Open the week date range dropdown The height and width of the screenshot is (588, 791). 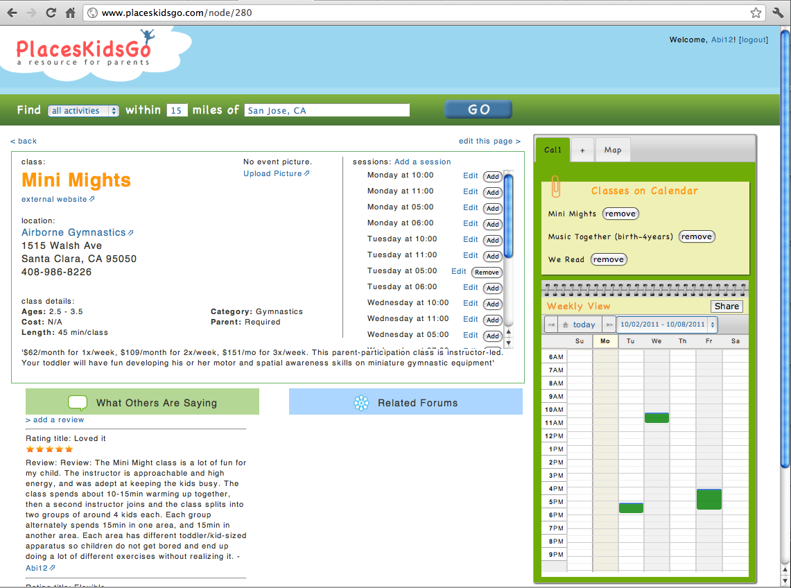(x=667, y=325)
